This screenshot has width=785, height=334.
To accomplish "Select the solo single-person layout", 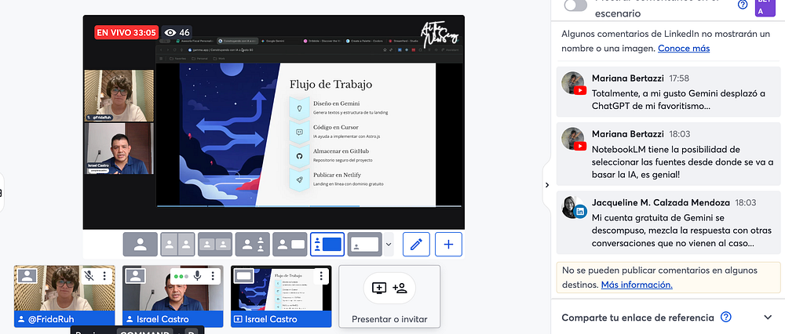I will pos(141,245).
